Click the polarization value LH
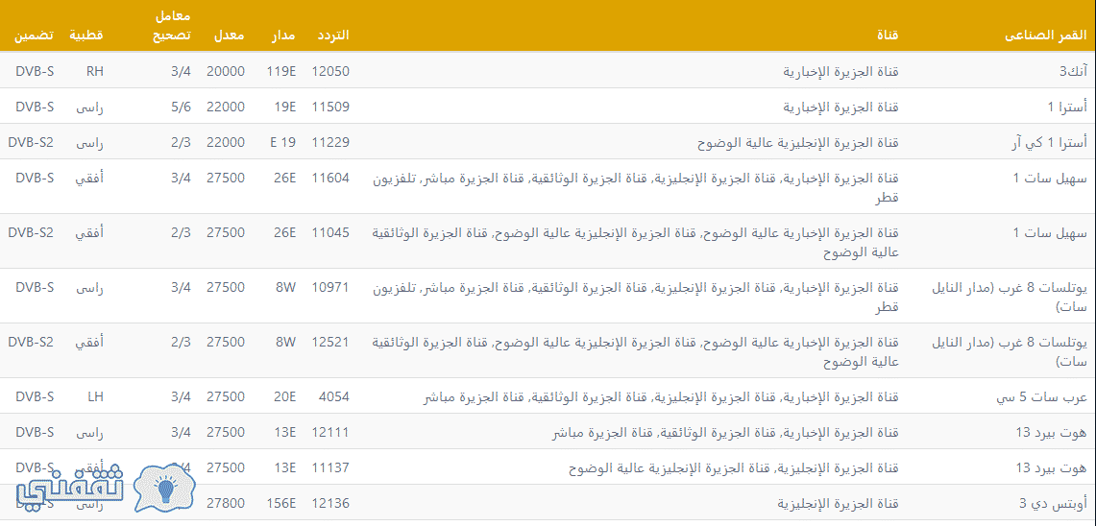The image size is (1096, 526). [96, 396]
